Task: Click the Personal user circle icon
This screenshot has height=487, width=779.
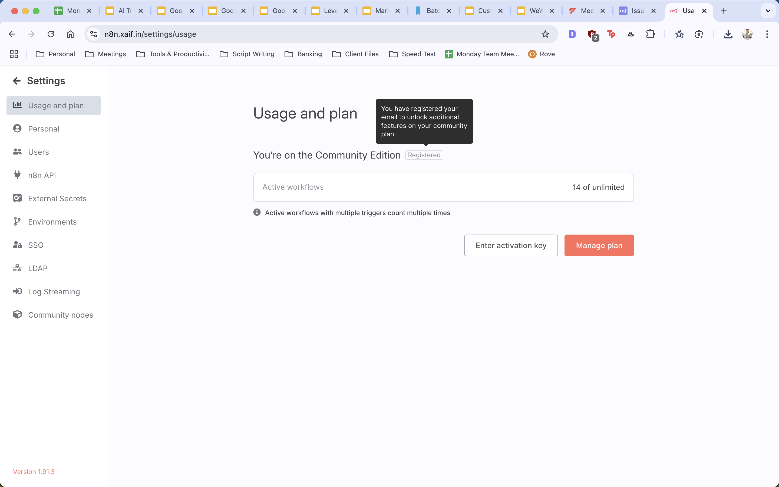Action: coord(17,128)
